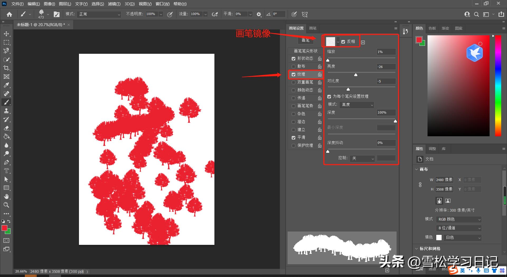Click the 画笔 button in brush settings

coord(305,40)
